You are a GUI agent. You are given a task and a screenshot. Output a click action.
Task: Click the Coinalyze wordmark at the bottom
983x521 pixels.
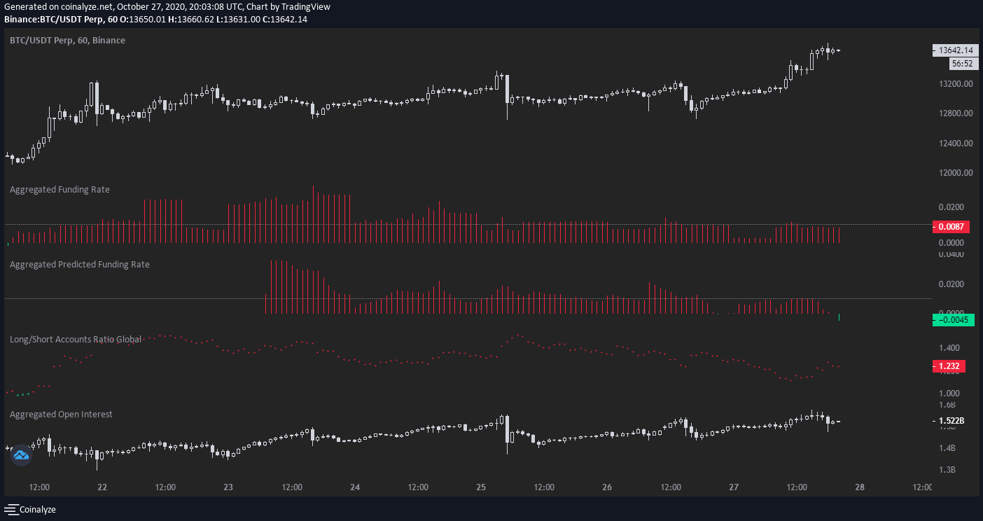coord(37,509)
